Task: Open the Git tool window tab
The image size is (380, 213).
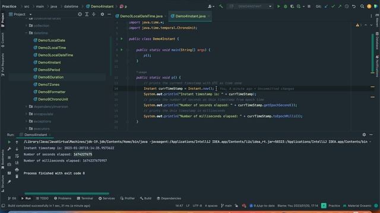Action: [x=12, y=198]
